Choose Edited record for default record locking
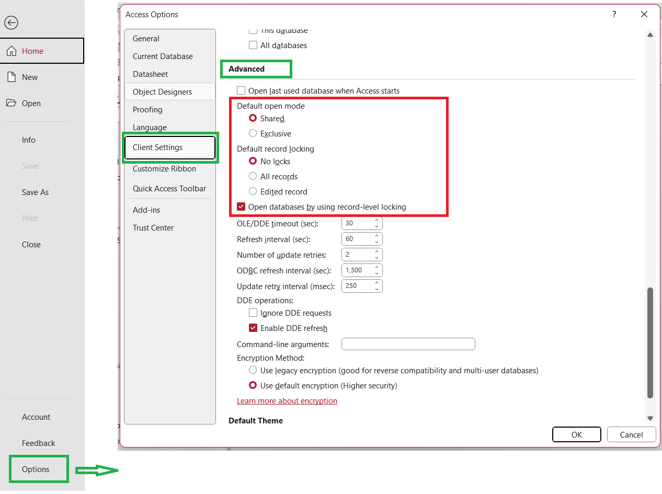 pos(253,191)
